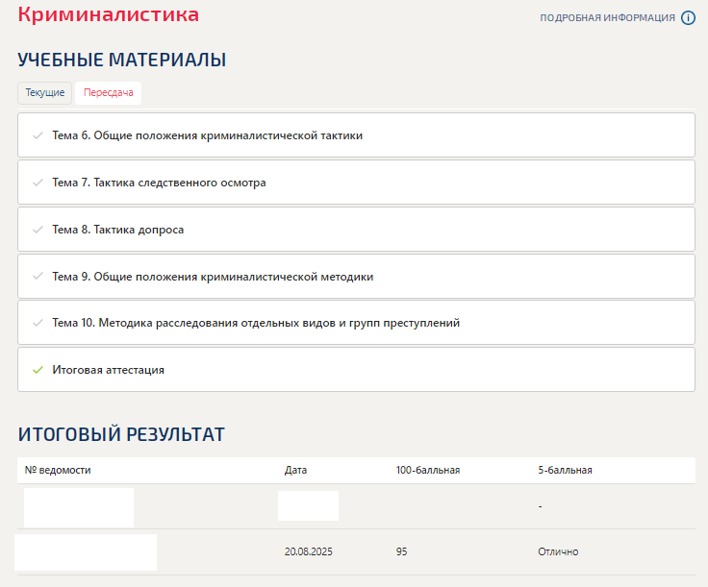Open the Итоговая аттестация item
708x587 pixels.
point(356,370)
